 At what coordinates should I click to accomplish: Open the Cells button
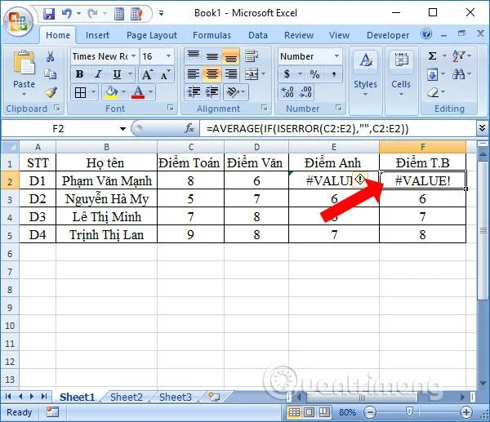(401, 73)
